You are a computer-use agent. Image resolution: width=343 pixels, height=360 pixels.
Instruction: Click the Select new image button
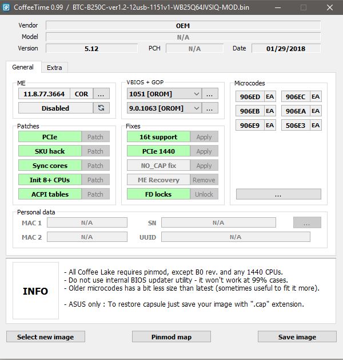point(46,336)
